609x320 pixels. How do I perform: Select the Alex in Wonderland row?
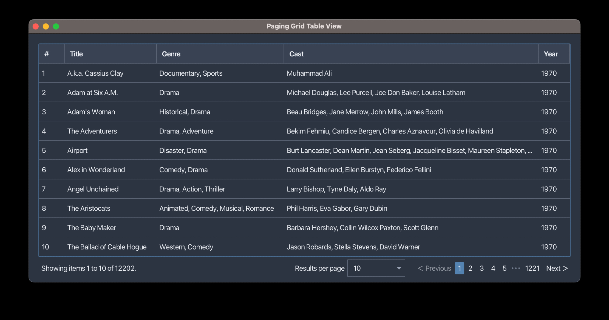pos(96,170)
